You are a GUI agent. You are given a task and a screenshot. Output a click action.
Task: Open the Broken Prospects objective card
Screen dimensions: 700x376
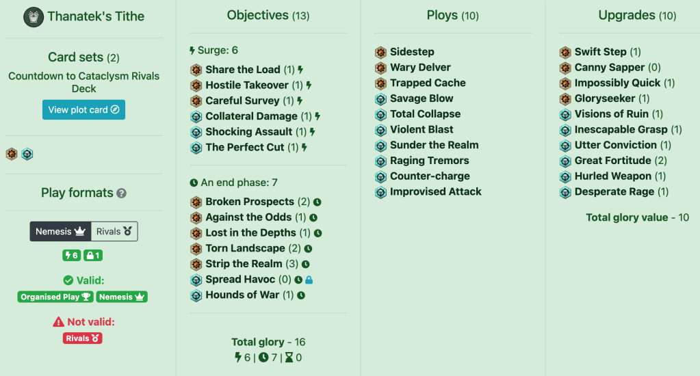[x=250, y=202]
